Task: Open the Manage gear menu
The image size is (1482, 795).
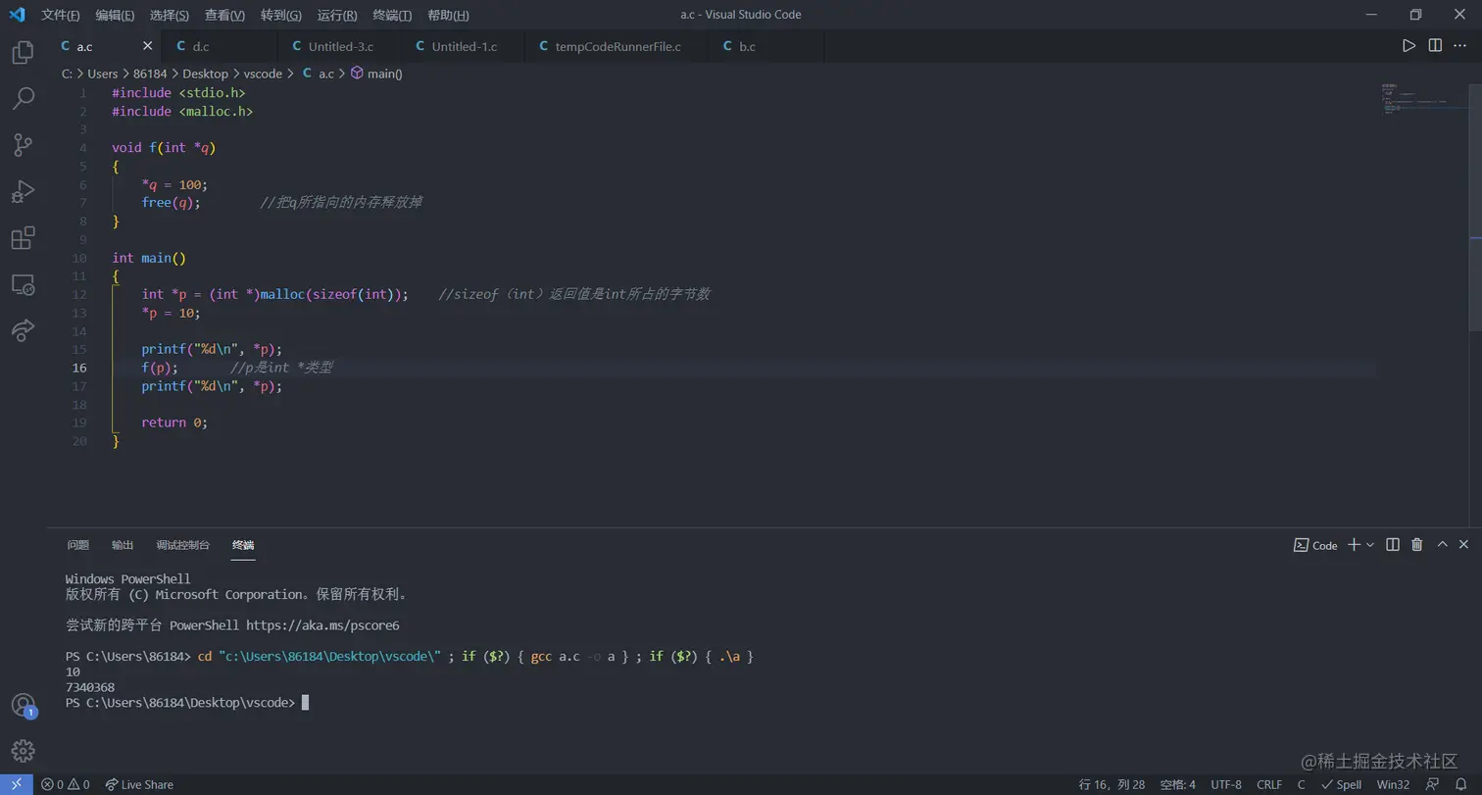Action: pyautogui.click(x=23, y=751)
